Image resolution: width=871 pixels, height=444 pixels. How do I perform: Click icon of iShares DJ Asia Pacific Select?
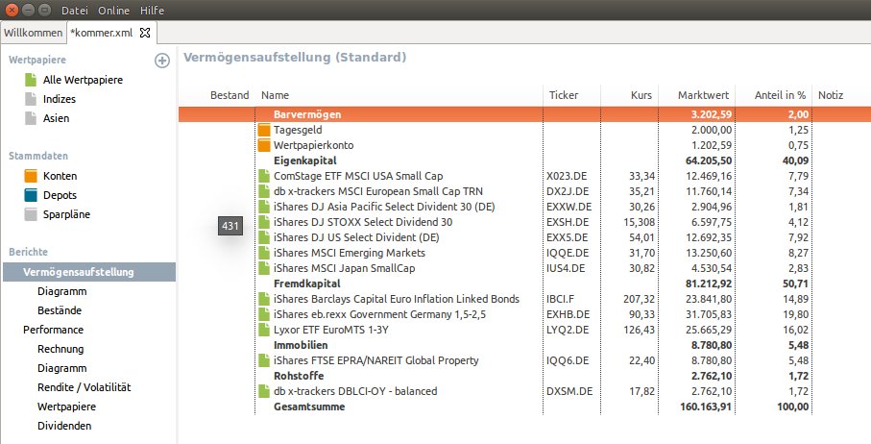(264, 207)
